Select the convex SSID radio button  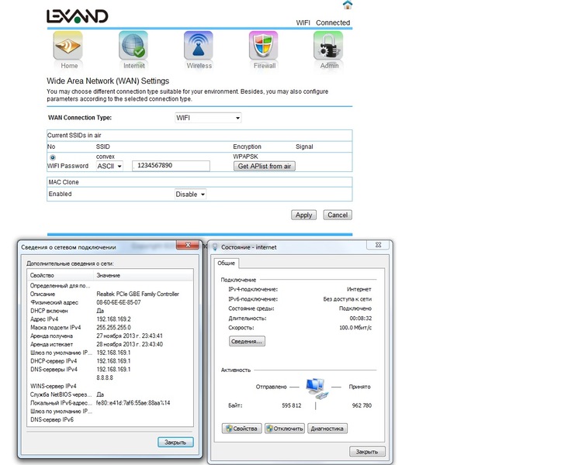(x=53, y=157)
